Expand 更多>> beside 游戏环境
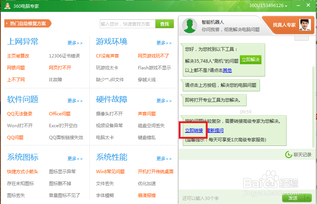Image resolution: width=317 pixels, height=204 pixels. [x=164, y=43]
